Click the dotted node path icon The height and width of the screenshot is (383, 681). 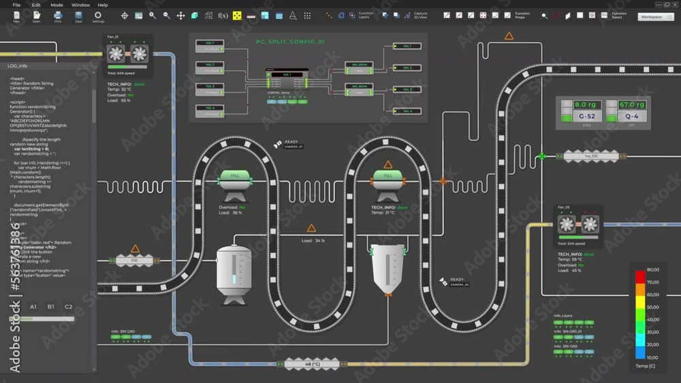329,16
